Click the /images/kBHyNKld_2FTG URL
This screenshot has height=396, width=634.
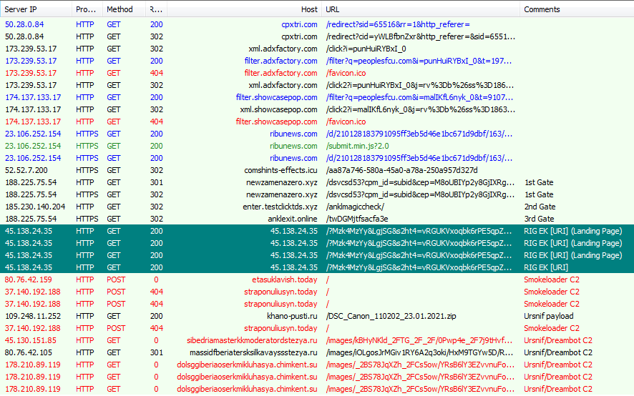419,340
